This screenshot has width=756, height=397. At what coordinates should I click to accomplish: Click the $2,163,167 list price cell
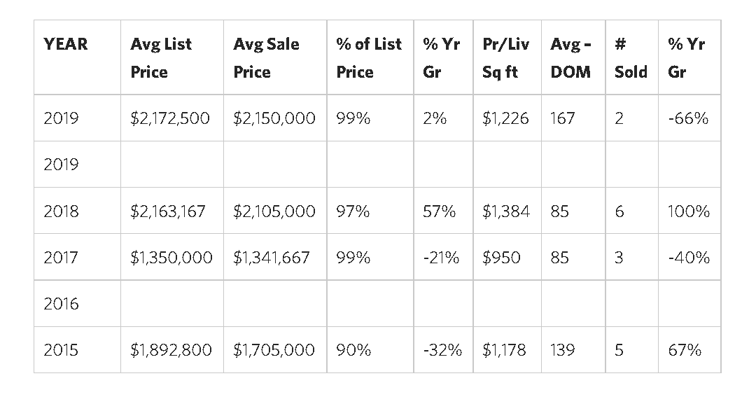(x=168, y=211)
